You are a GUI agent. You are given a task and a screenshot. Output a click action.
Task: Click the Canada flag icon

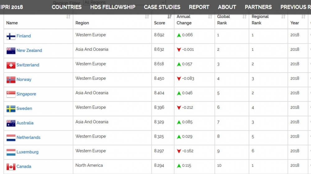click(11, 167)
